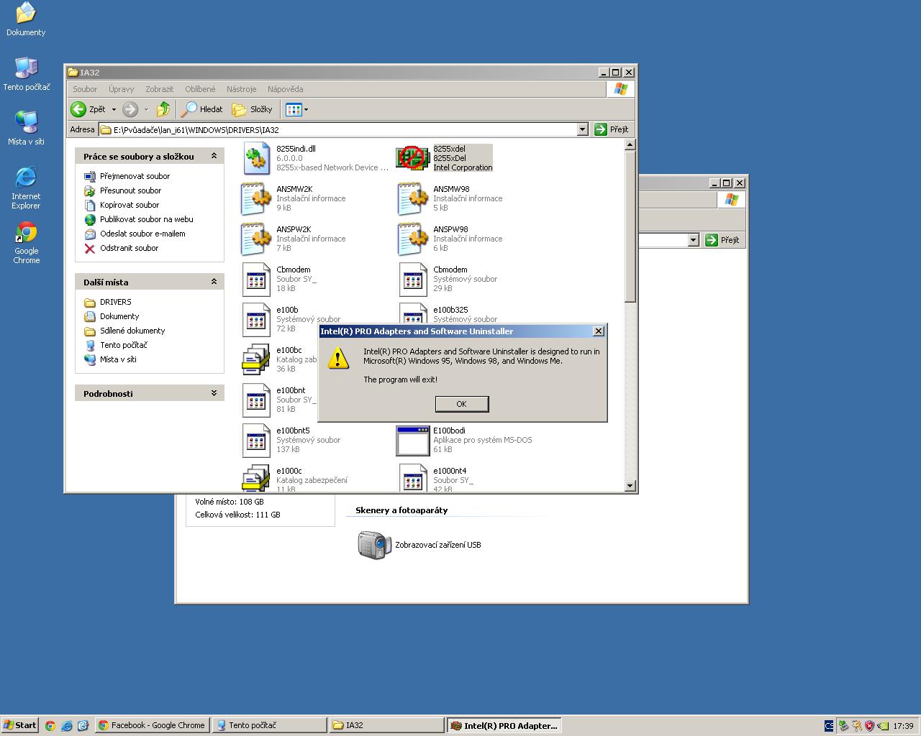
Task: Select the 8255xdel application icon
Action: pos(412,158)
